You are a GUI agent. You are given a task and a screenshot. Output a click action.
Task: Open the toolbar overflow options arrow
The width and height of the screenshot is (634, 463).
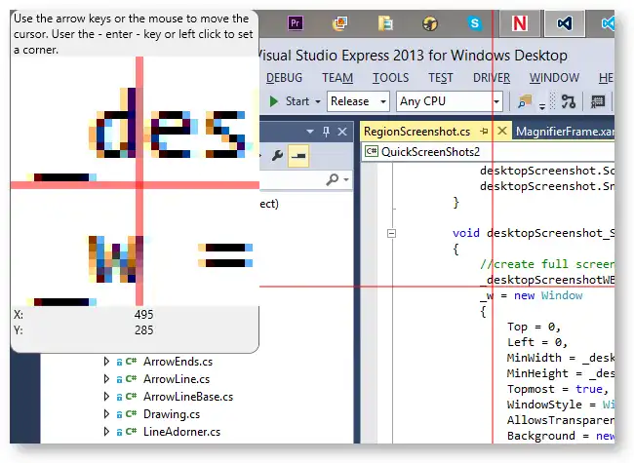point(542,106)
